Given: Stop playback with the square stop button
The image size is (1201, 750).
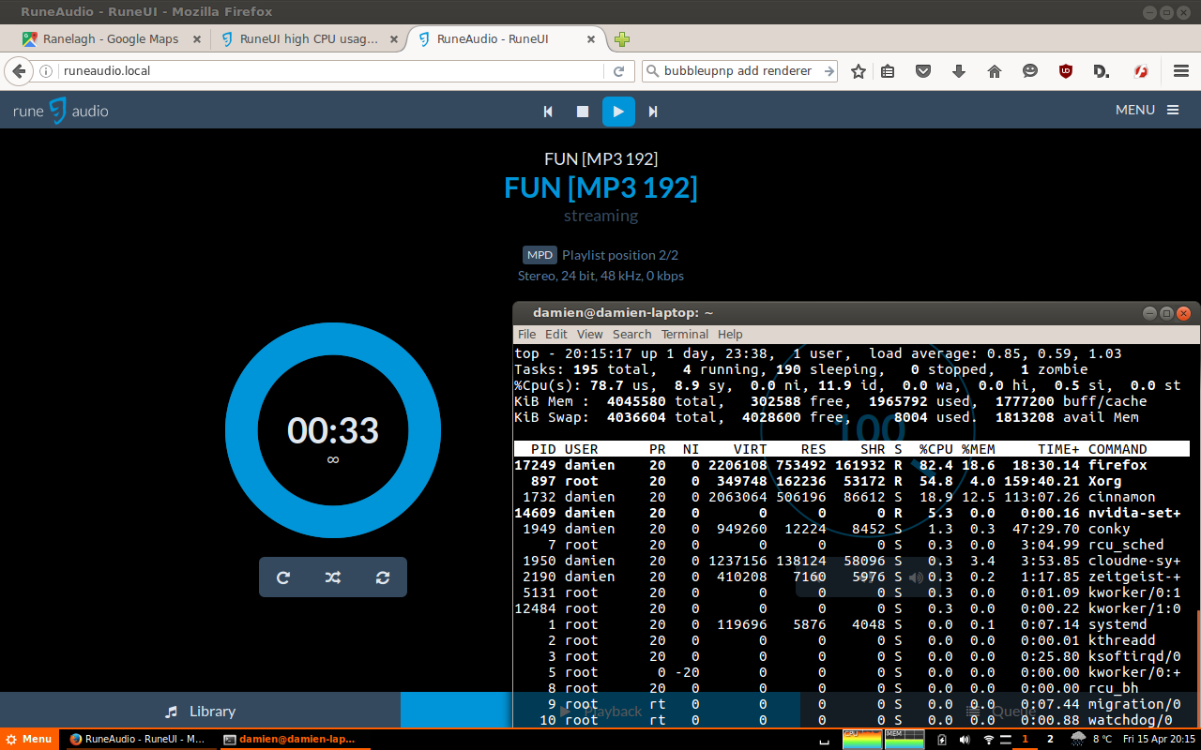Looking at the screenshot, I should (583, 112).
